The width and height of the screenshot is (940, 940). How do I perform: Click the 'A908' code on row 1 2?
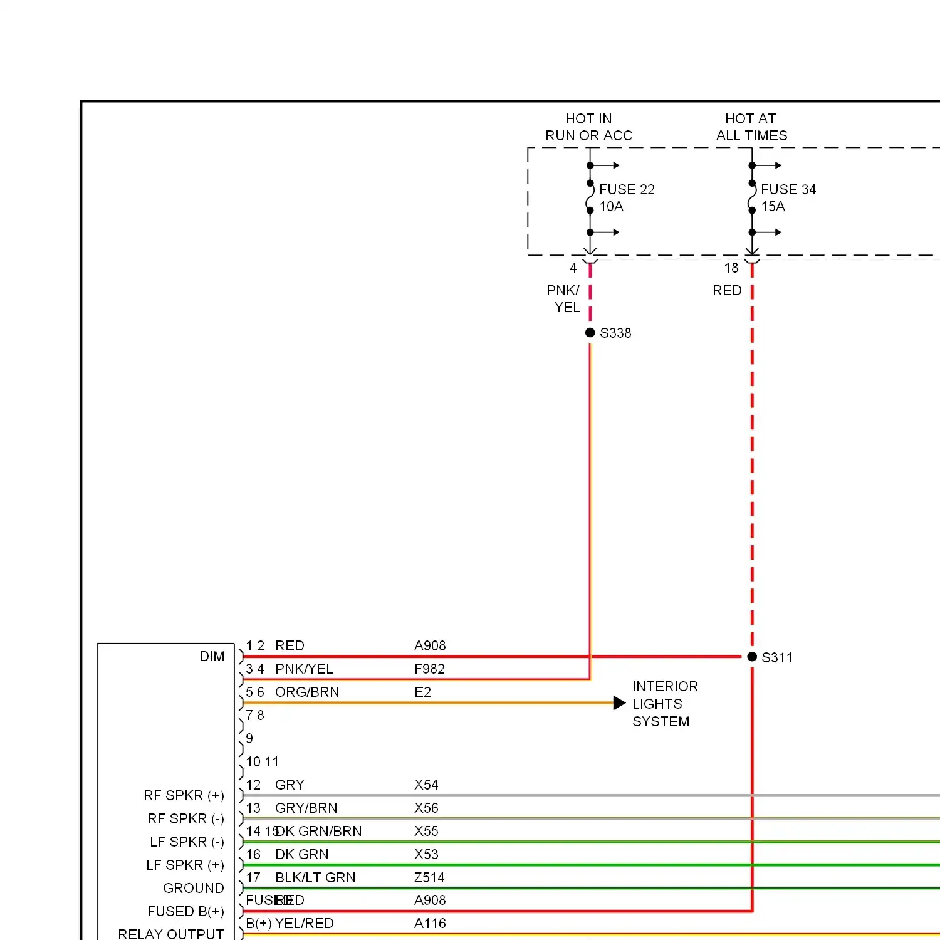(x=430, y=645)
